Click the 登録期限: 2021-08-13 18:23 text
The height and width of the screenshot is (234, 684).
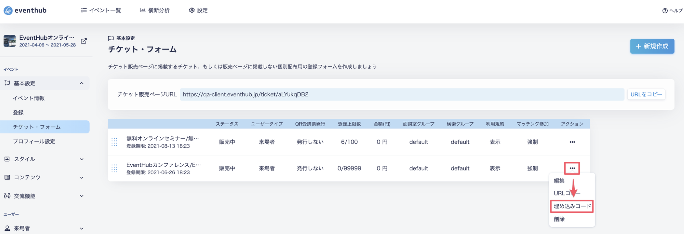pos(158,146)
